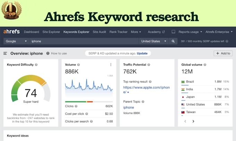Click the Brazil 1.8M volume figure
The width and height of the screenshot is (236, 141).
point(218,82)
